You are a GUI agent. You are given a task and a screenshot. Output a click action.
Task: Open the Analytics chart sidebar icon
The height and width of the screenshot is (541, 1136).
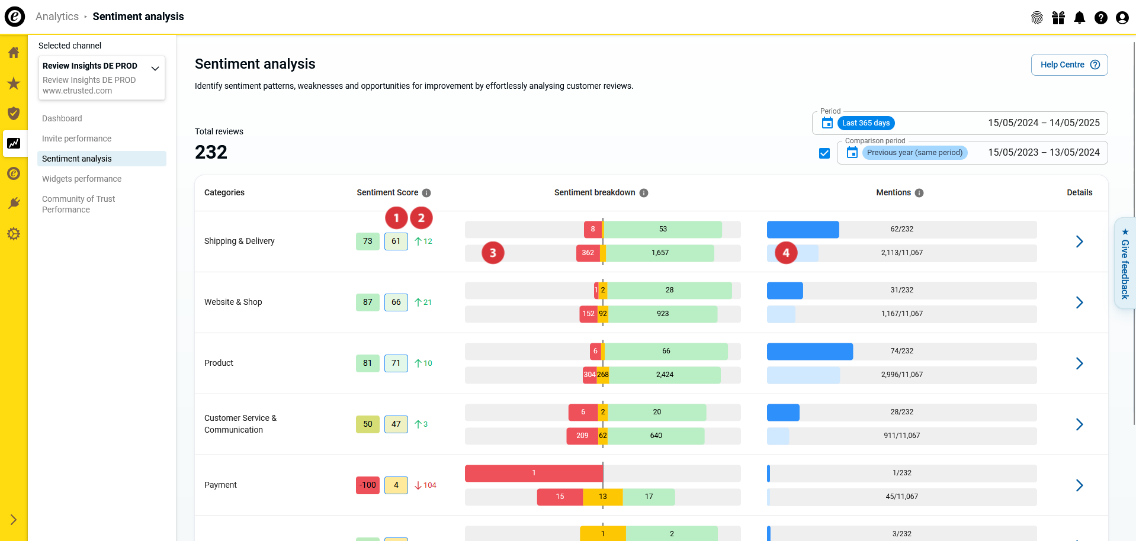pyautogui.click(x=14, y=143)
